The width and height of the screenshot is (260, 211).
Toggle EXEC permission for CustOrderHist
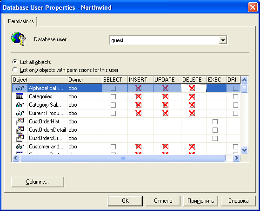215,121
